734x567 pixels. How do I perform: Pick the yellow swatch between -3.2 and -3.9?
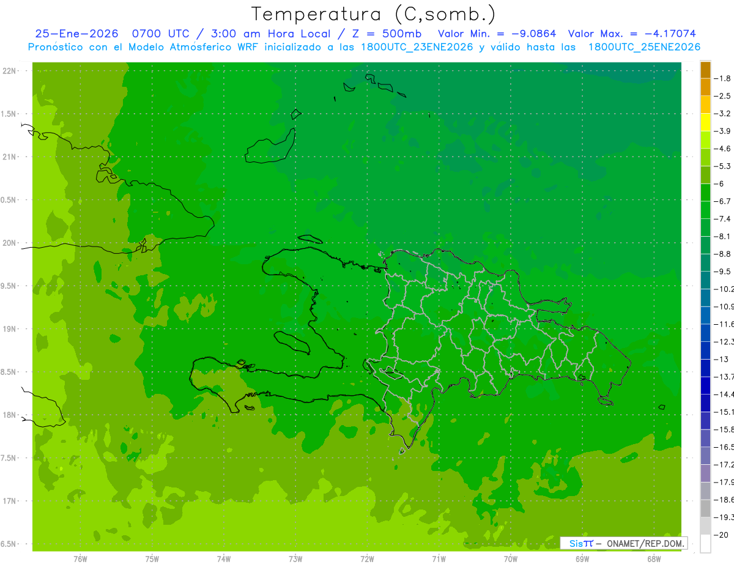[705, 122]
